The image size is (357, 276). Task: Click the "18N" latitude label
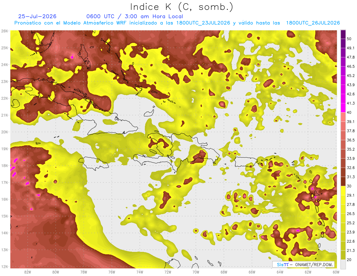coord(4,166)
